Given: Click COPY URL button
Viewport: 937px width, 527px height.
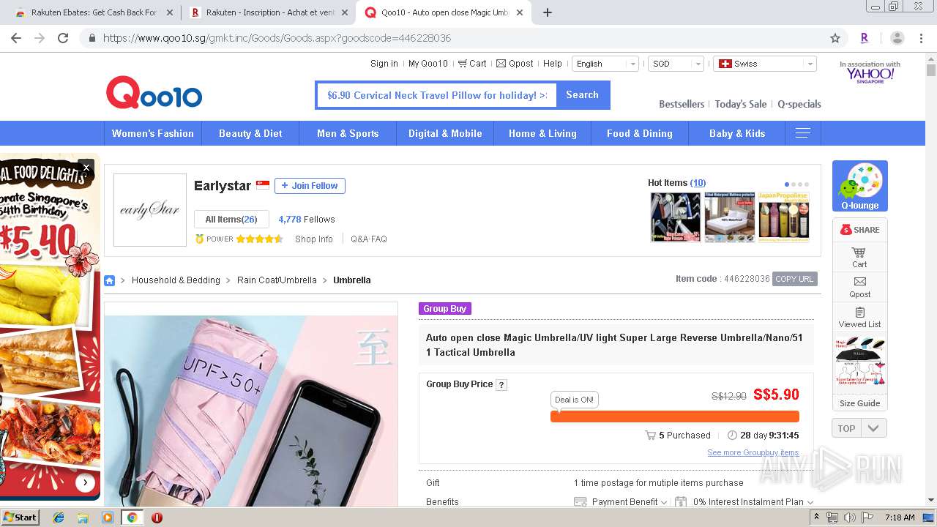Looking at the screenshot, I should pos(794,279).
